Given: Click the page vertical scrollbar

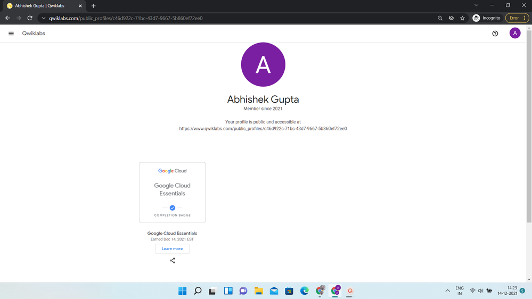Looking at the screenshot, I should (529, 127).
